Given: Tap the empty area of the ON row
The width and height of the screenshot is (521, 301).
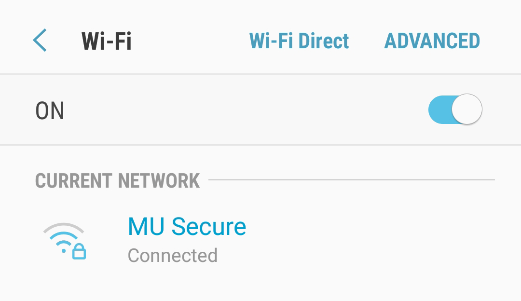Looking at the screenshot, I should 241,111.
